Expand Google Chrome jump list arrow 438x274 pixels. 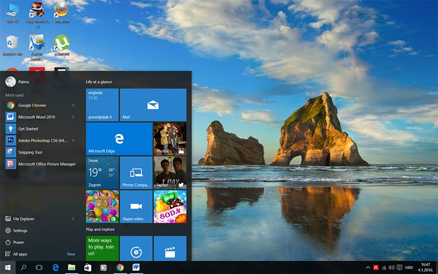tap(73, 105)
